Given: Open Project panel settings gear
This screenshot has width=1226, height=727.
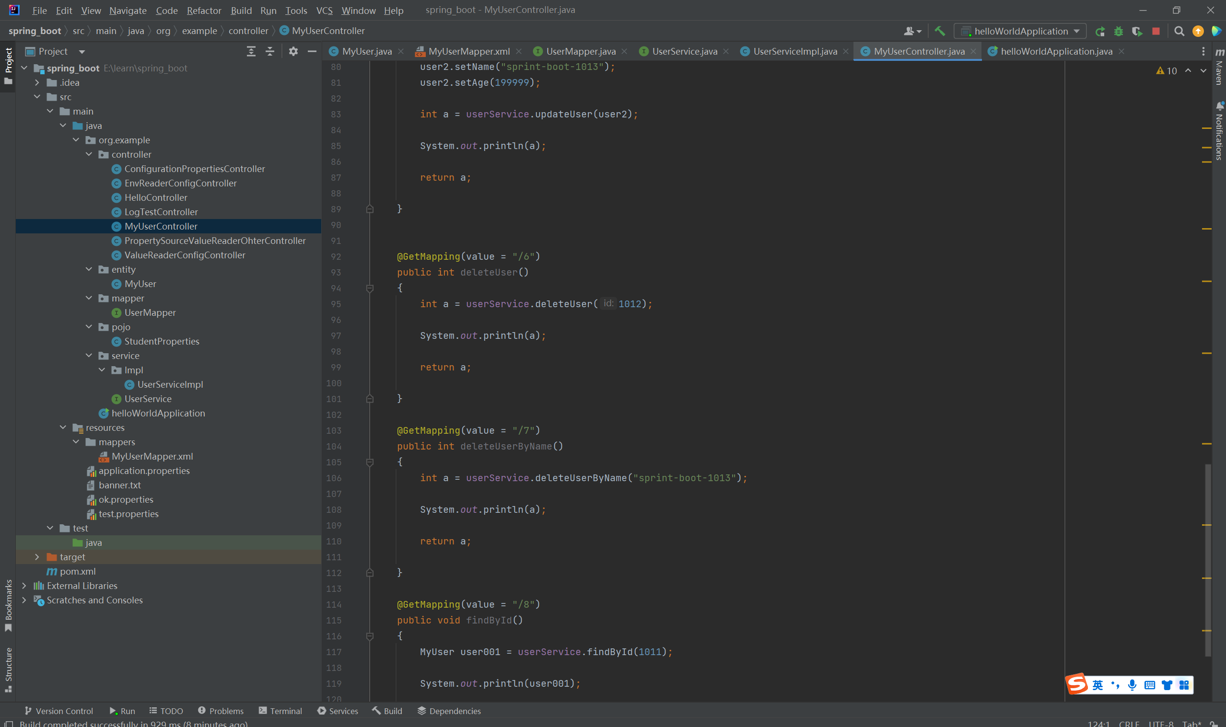Looking at the screenshot, I should tap(293, 51).
